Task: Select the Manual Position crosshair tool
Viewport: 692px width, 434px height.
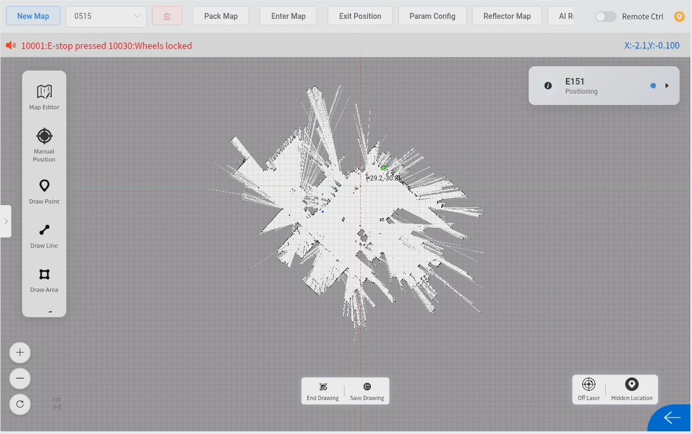Action: [44, 145]
